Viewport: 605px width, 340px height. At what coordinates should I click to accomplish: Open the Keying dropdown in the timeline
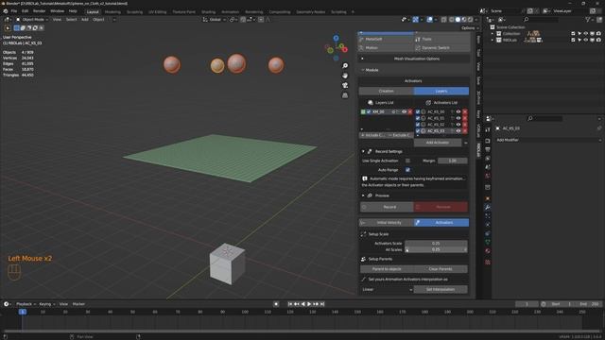pyautogui.click(x=46, y=304)
